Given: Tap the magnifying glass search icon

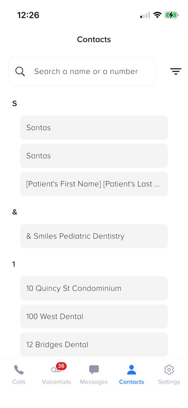Looking at the screenshot, I should (20, 71).
